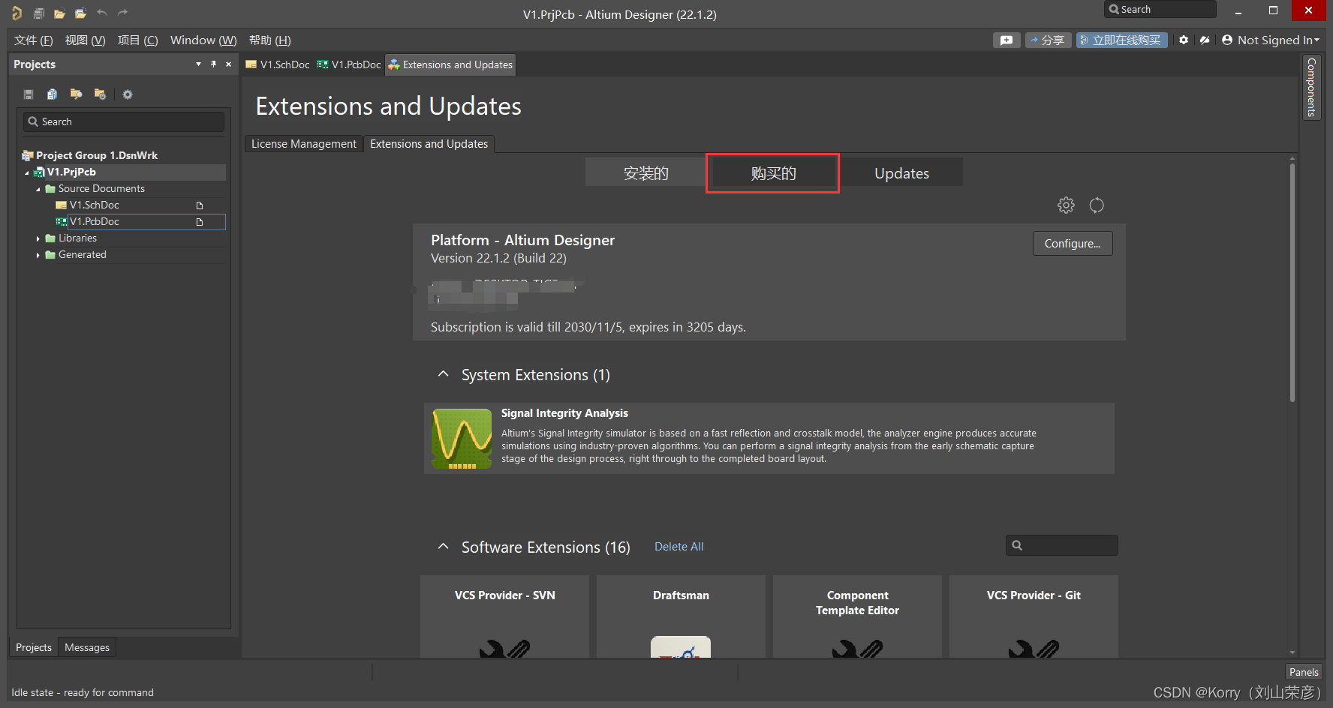Expand the Generated folder
The height and width of the screenshot is (708, 1333).
(38, 255)
